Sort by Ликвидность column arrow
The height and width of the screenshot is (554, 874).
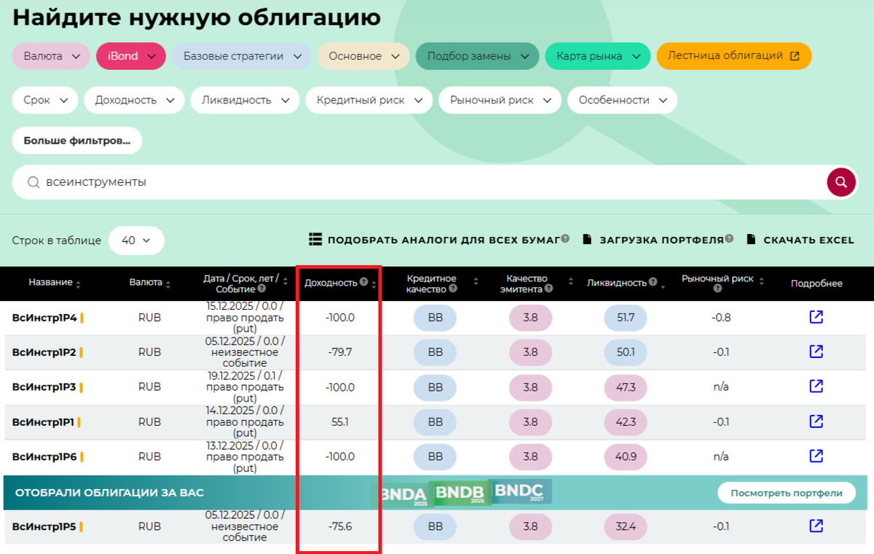tap(663, 286)
